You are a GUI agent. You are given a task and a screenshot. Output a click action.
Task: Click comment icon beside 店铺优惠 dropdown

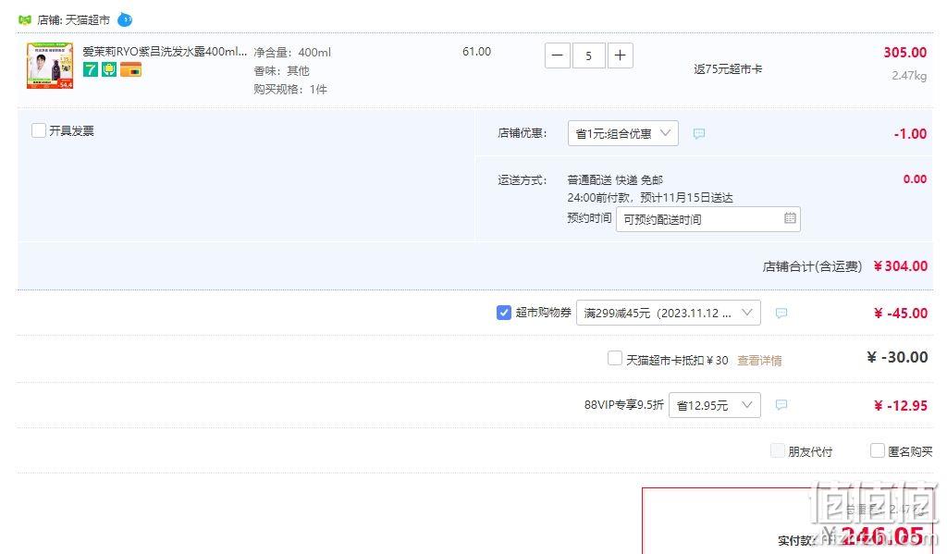click(699, 133)
